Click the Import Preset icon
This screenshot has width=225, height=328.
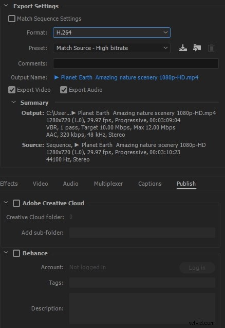pyautogui.click(x=197, y=48)
